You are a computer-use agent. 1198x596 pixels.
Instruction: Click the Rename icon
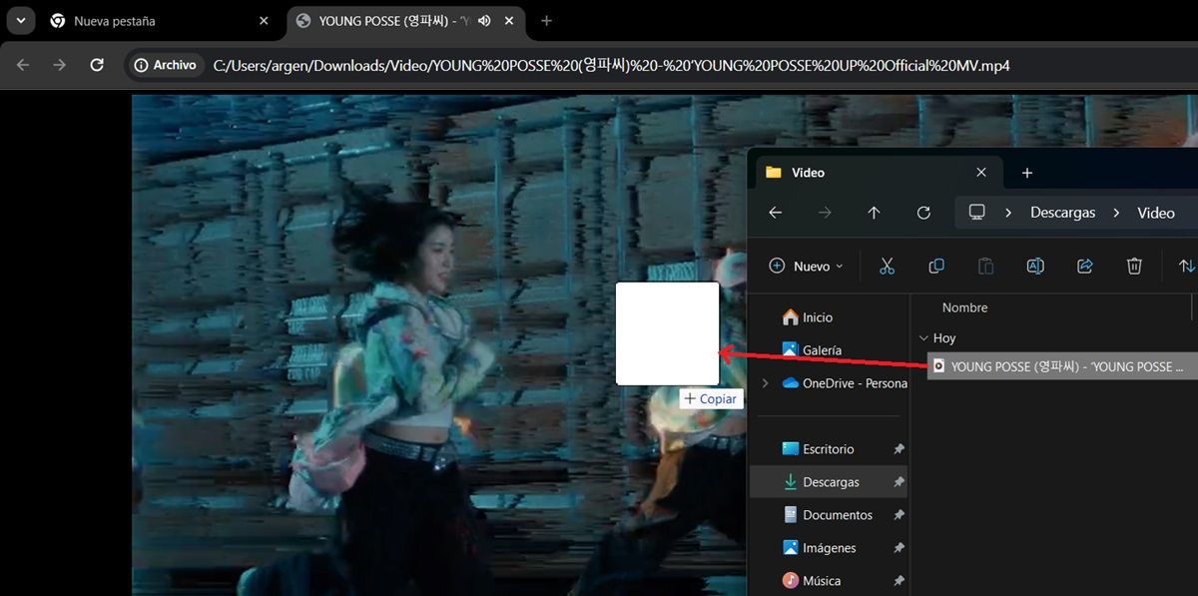[1035, 267]
